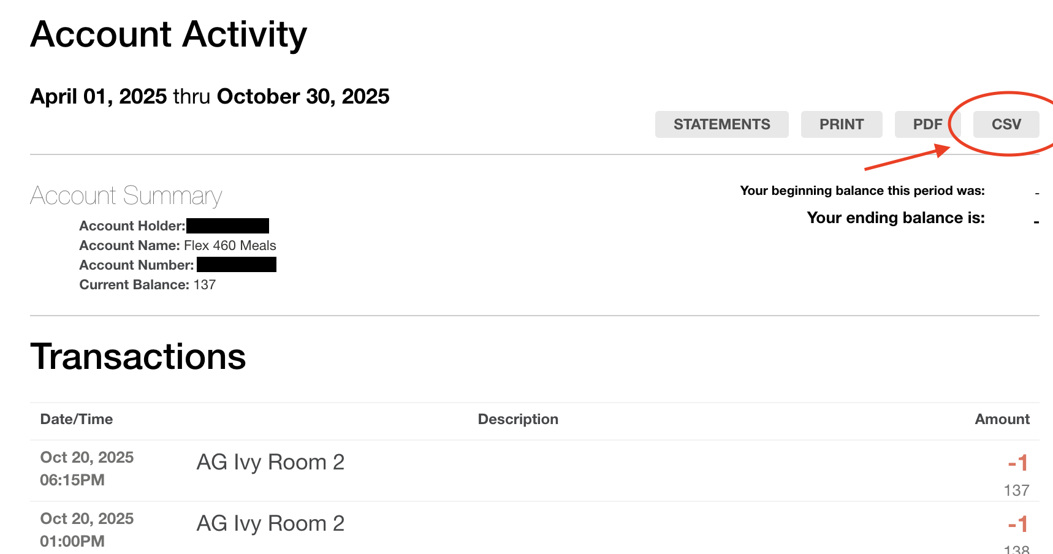Click the Description column header
The height and width of the screenshot is (554, 1053).
[x=518, y=419]
